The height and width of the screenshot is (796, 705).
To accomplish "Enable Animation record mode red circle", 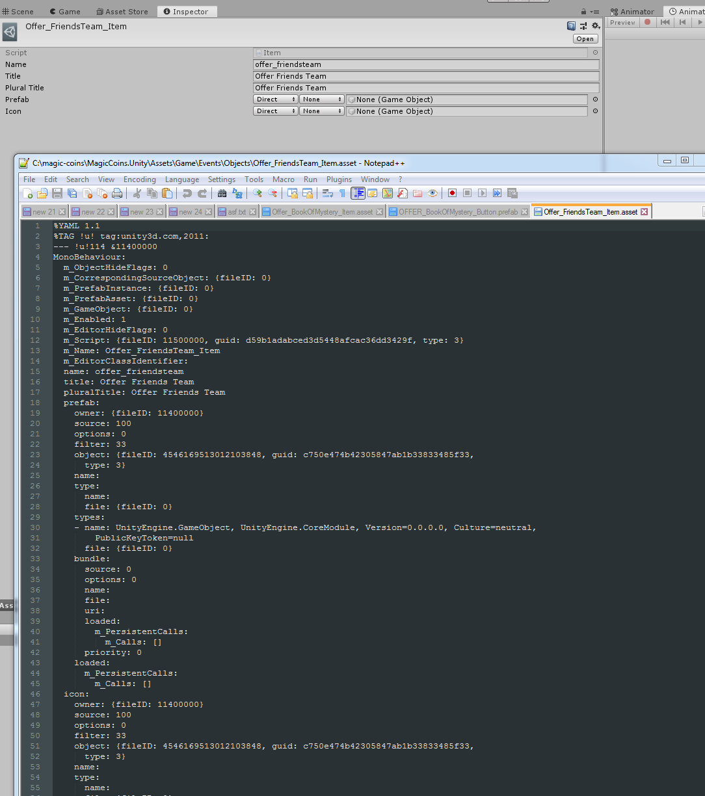I will tap(647, 22).
